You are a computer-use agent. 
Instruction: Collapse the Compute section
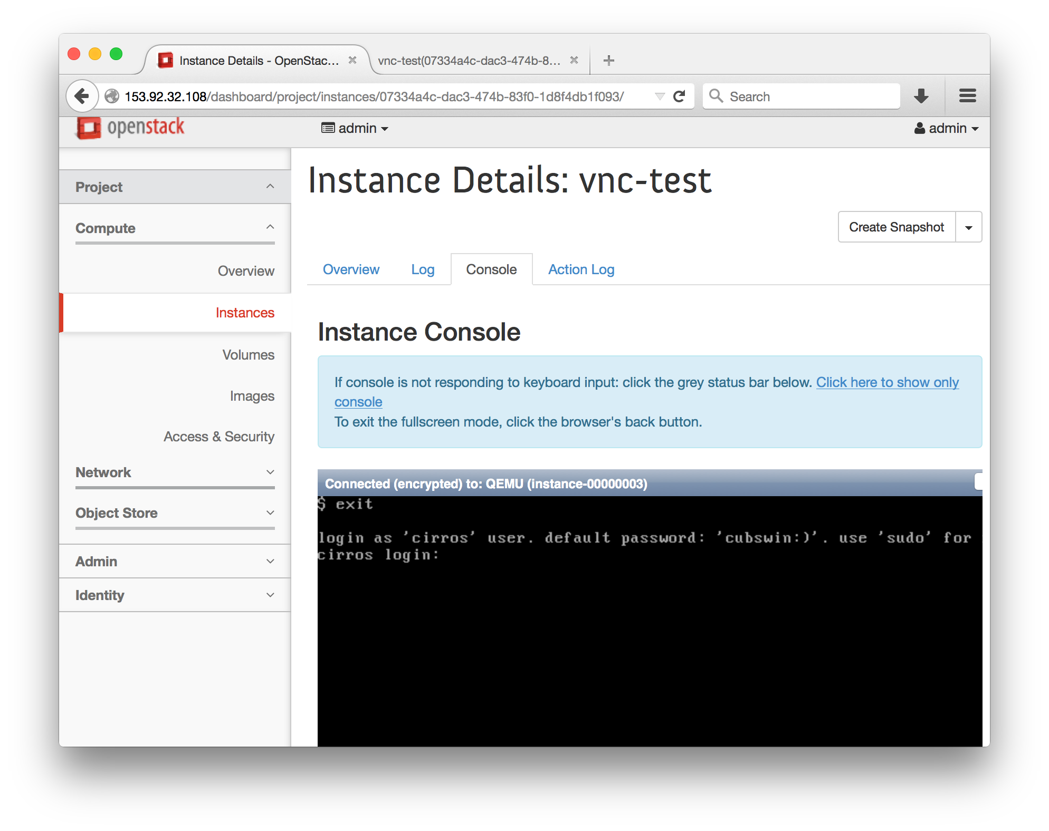pyautogui.click(x=175, y=227)
